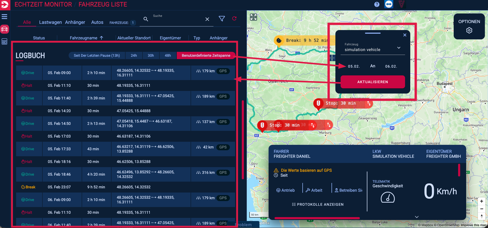Select the 48h logbook time range

[x=168, y=55]
